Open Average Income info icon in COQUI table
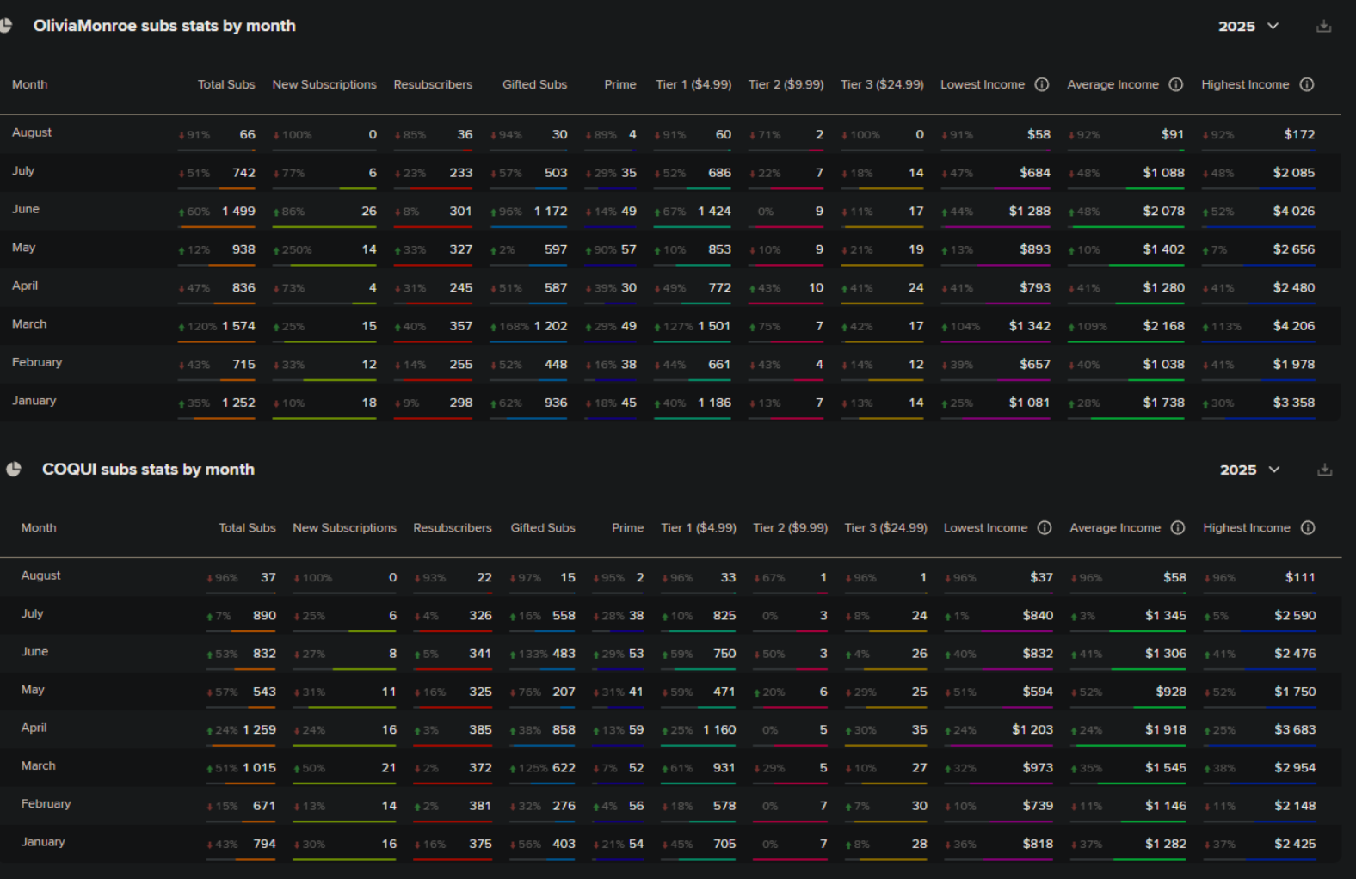This screenshot has width=1356, height=879. [1178, 527]
